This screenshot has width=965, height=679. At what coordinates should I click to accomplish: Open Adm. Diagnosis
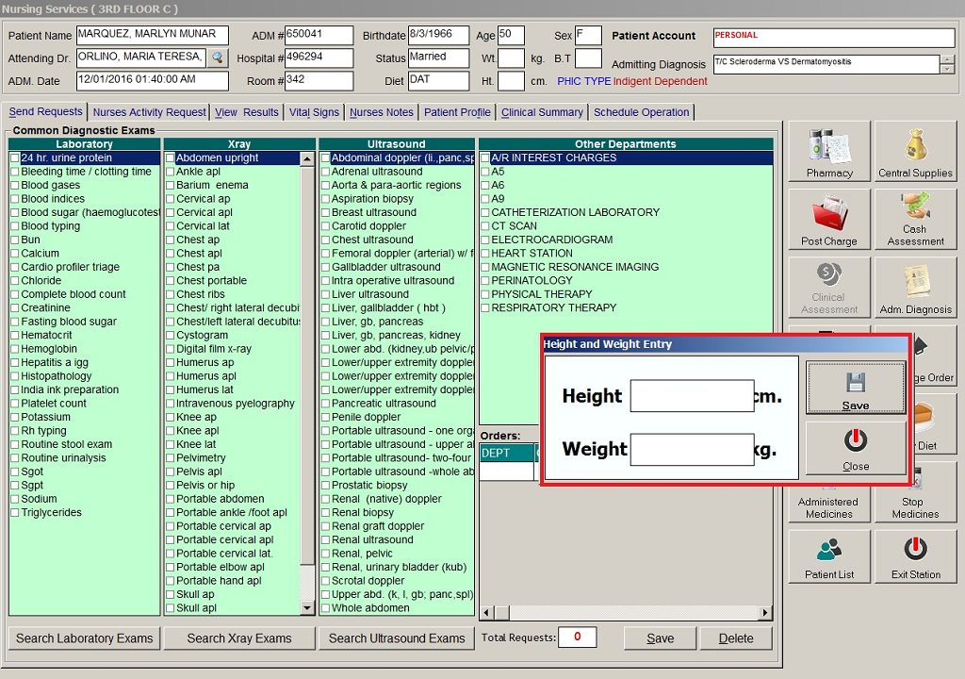pyautogui.click(x=915, y=289)
